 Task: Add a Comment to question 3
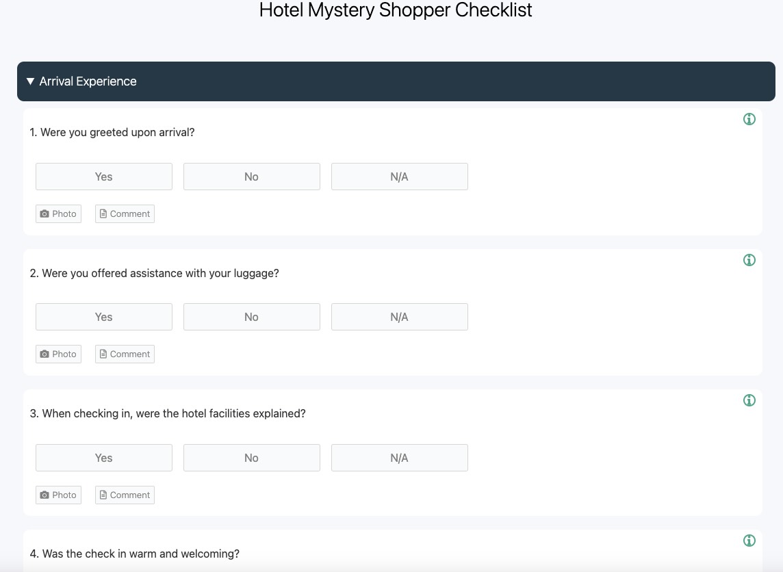click(x=125, y=495)
